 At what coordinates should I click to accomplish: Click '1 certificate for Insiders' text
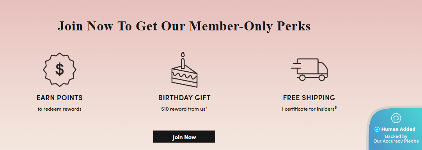(x=308, y=109)
